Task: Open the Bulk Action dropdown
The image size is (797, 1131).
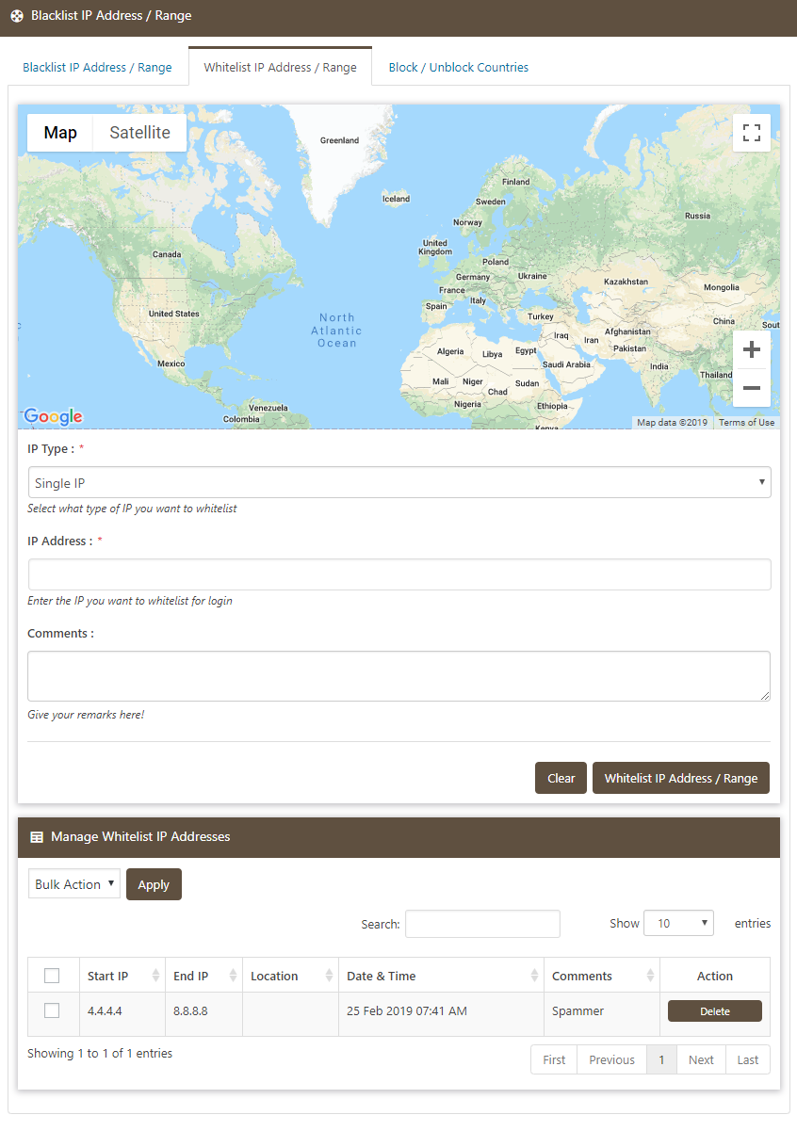Action: [74, 884]
